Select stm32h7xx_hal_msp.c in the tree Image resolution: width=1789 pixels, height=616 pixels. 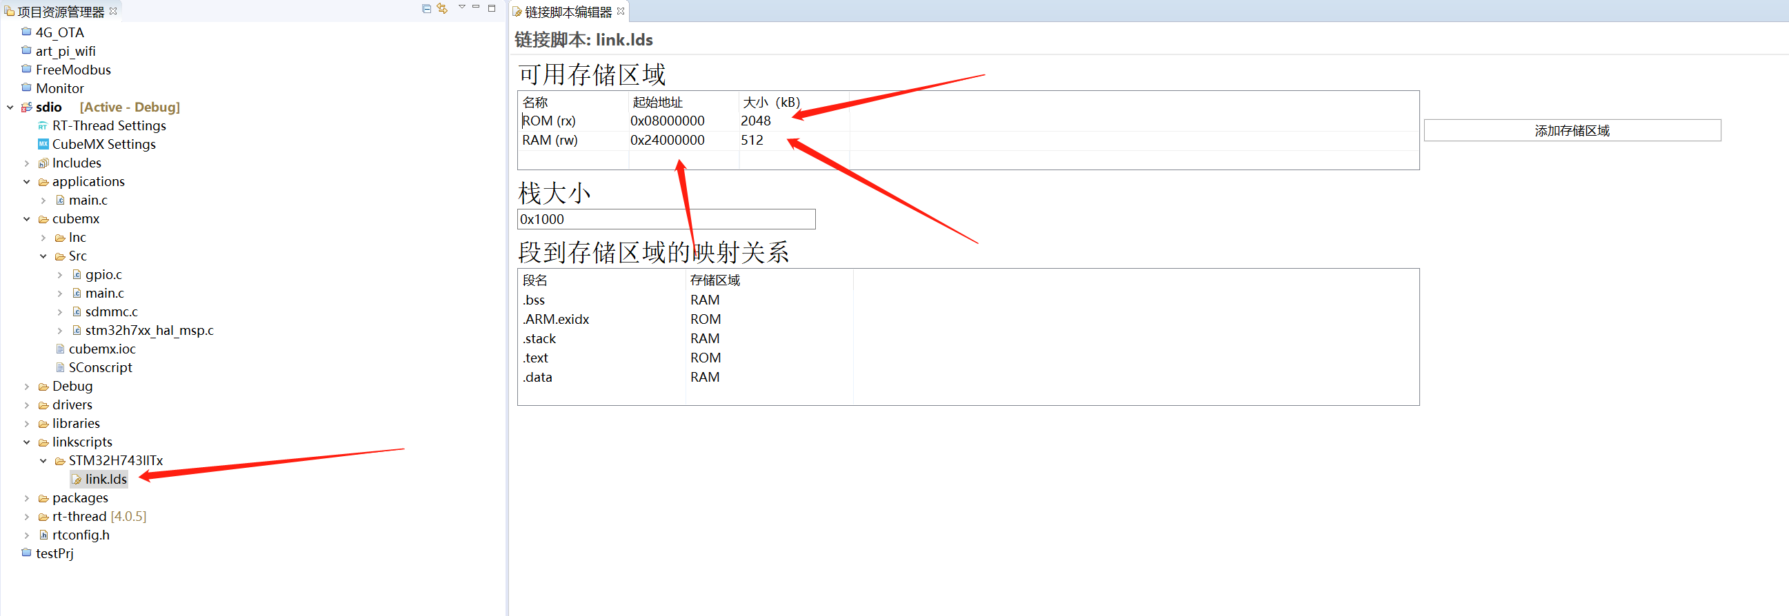[x=150, y=330]
